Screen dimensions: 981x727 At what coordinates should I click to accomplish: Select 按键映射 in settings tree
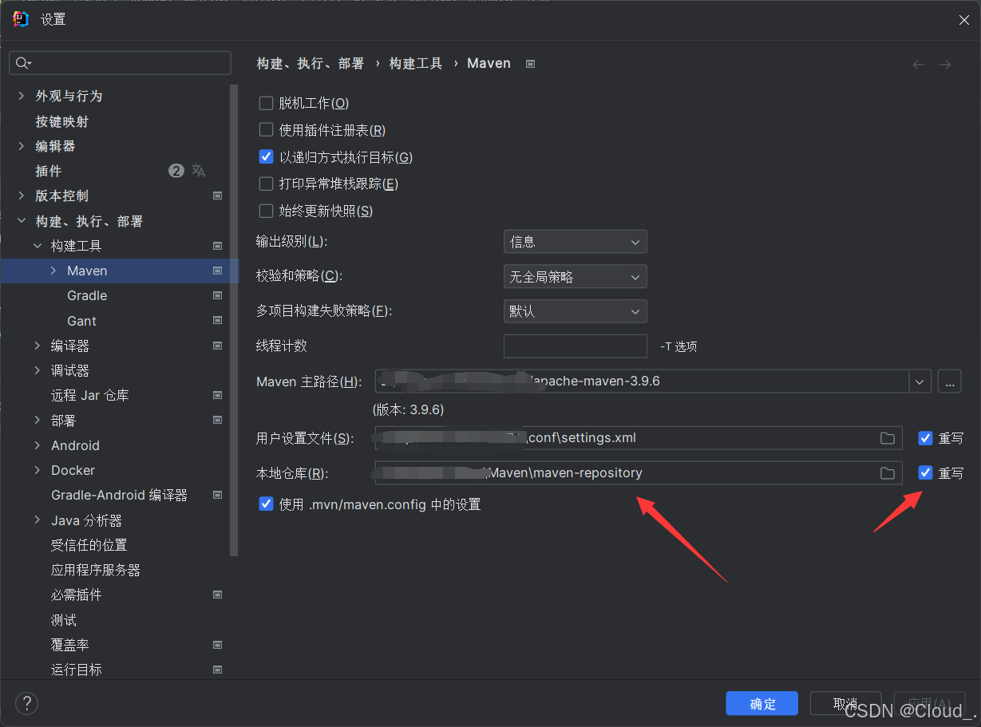point(62,121)
